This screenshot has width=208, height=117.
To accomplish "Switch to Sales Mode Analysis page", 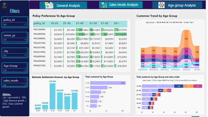I will pyautogui.click(x=121, y=5).
